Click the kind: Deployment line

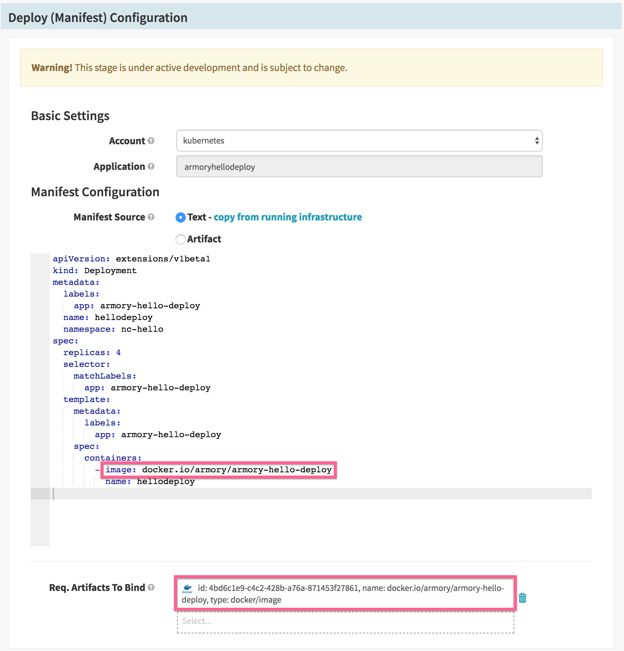(94, 271)
